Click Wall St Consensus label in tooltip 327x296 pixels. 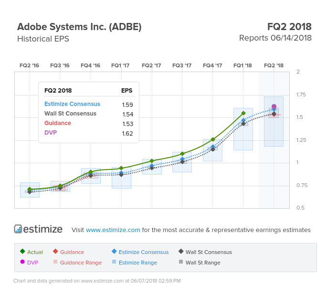(x=70, y=114)
